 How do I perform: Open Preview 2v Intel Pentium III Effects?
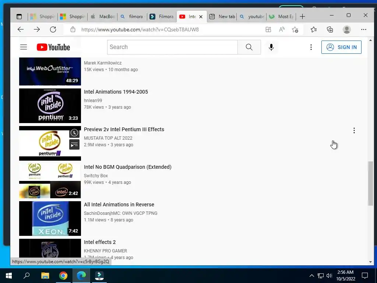click(x=124, y=129)
